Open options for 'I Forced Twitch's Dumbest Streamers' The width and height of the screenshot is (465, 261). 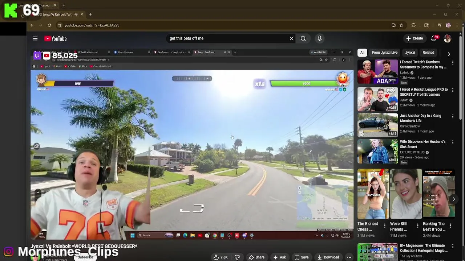(x=453, y=63)
